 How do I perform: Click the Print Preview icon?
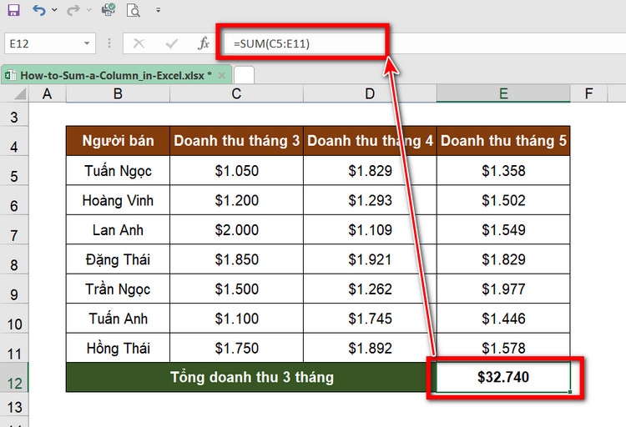click(x=133, y=10)
